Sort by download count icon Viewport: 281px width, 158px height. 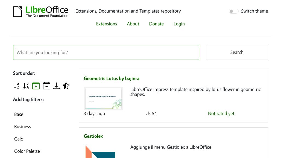pyautogui.click(x=56, y=86)
